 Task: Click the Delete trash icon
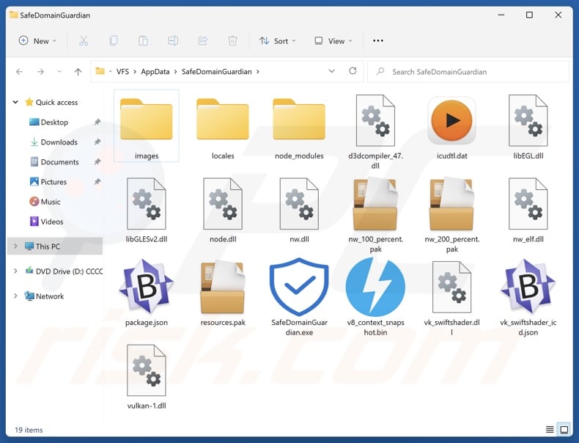tap(232, 41)
